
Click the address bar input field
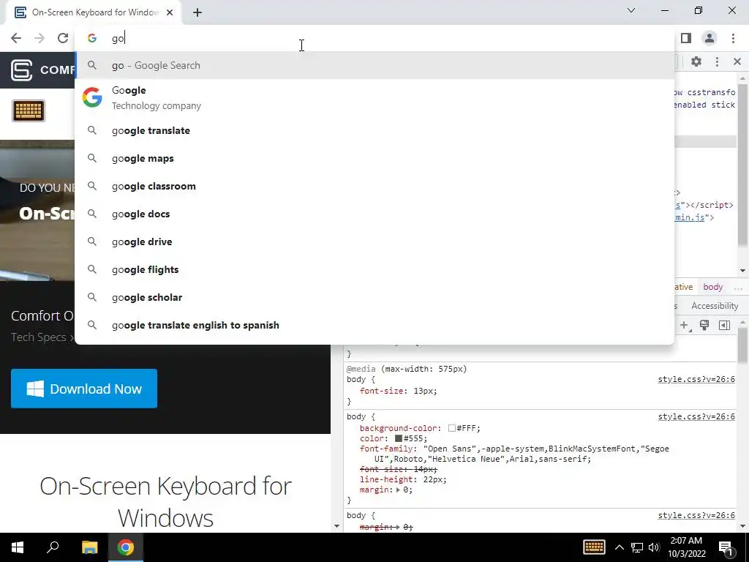tap(375, 38)
